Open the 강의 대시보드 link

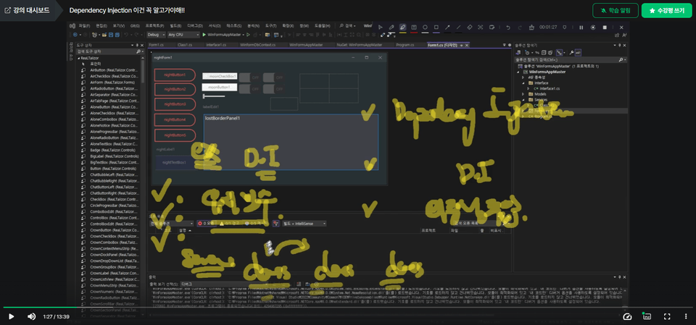tap(27, 9)
